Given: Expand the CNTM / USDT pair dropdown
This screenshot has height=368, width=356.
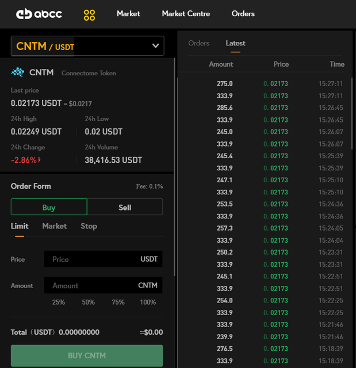Looking at the screenshot, I should coord(87,46).
